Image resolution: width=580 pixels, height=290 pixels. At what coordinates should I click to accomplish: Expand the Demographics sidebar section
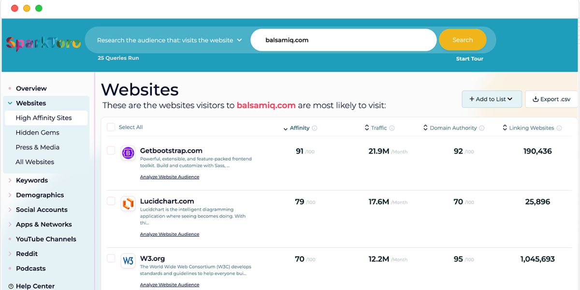10,195
